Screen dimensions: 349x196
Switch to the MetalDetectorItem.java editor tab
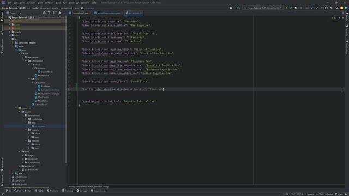[108, 13]
